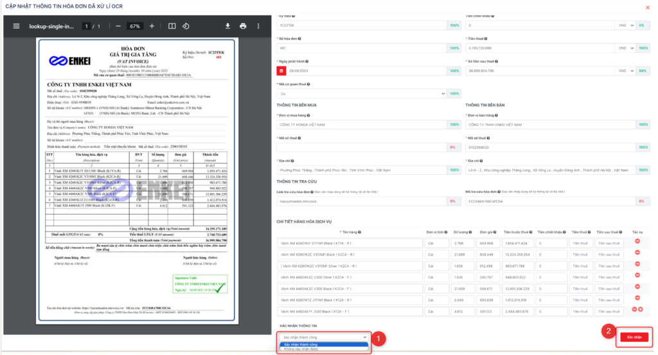Click the Tiền thuế field 2.740.733.689
Screen dimensions: 658x355
tap(540, 48)
